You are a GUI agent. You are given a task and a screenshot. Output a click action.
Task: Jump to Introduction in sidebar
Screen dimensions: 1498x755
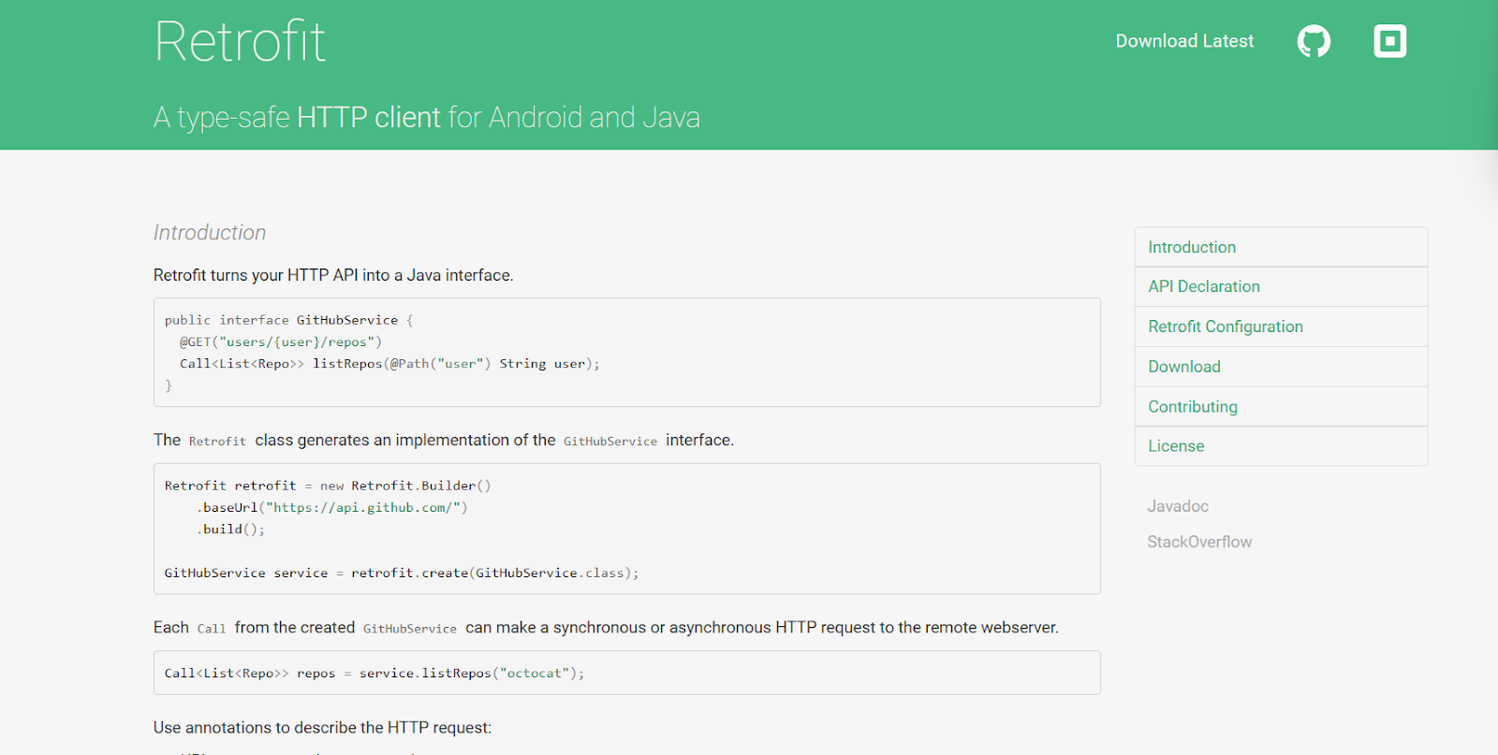[1281, 247]
